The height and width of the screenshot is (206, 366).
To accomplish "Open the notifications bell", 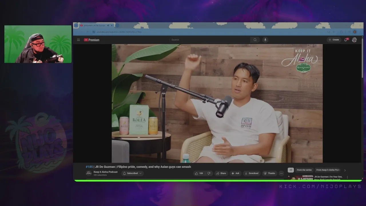I will tap(346, 40).
